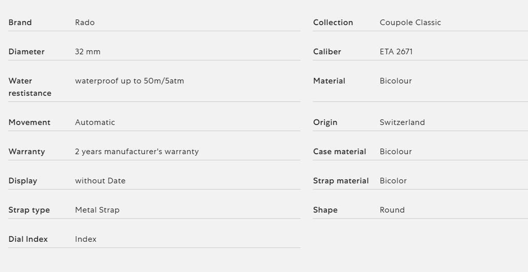Select the without Date display value

coord(100,181)
